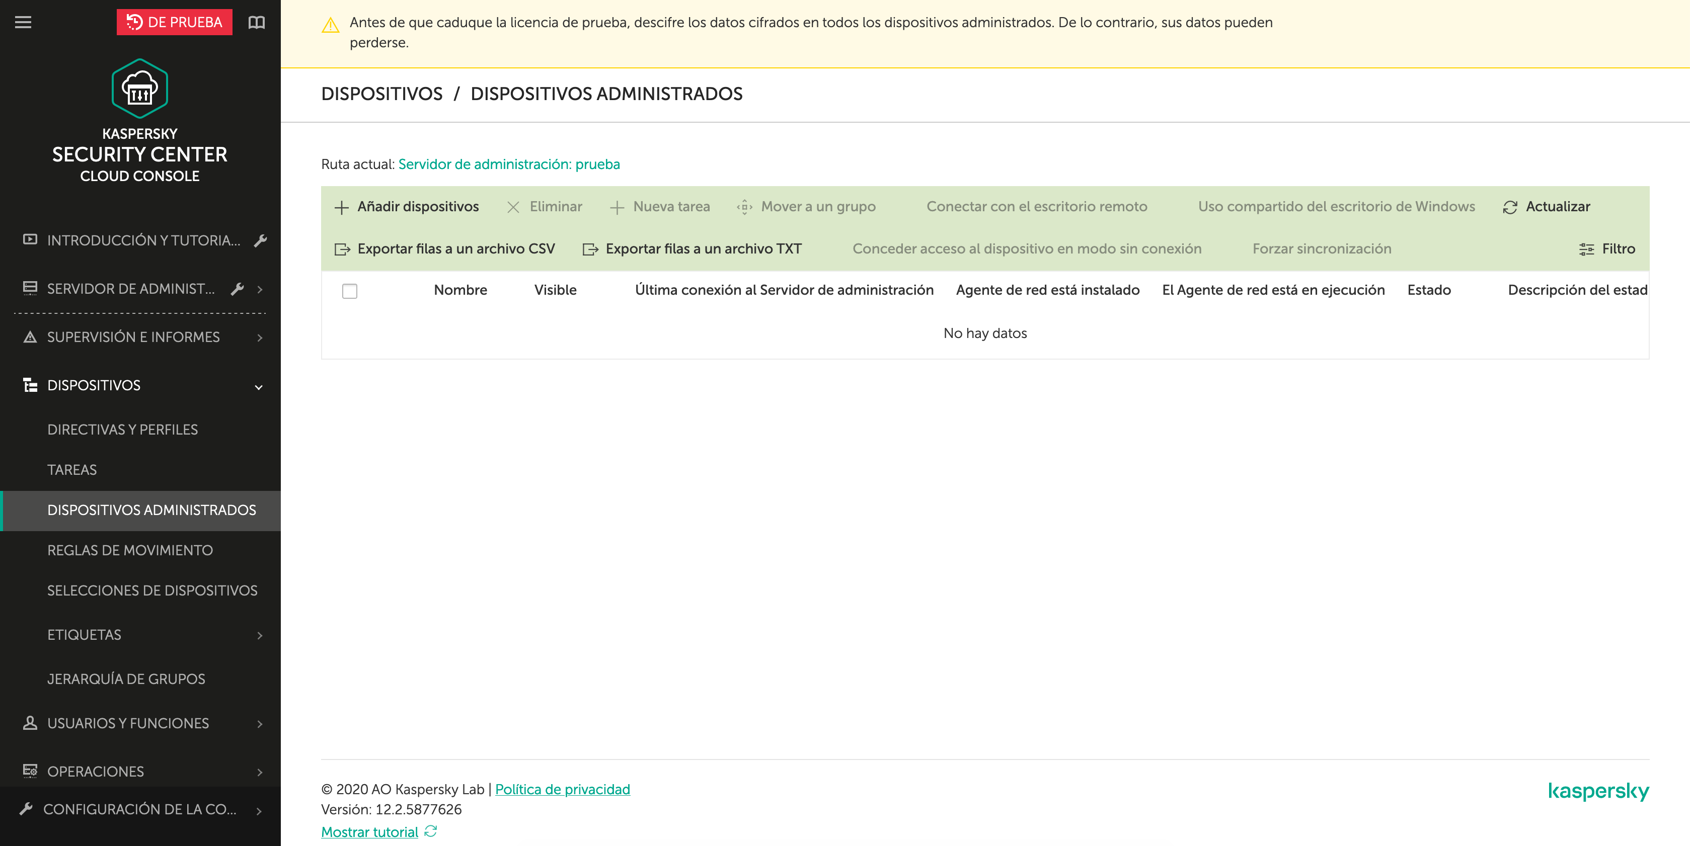Sort by Nombre column header
This screenshot has width=1690, height=846.
tap(460, 290)
